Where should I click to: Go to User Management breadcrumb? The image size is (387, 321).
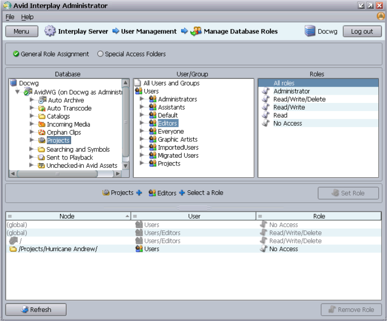(x=149, y=31)
